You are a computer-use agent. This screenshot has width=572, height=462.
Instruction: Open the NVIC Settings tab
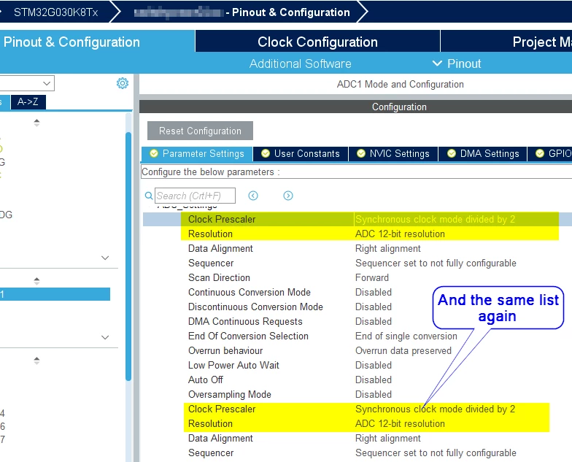[393, 153]
